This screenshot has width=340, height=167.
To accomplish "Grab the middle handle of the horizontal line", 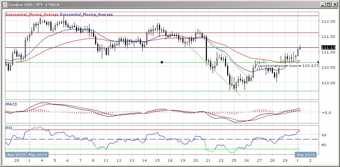I will [x=161, y=62].
